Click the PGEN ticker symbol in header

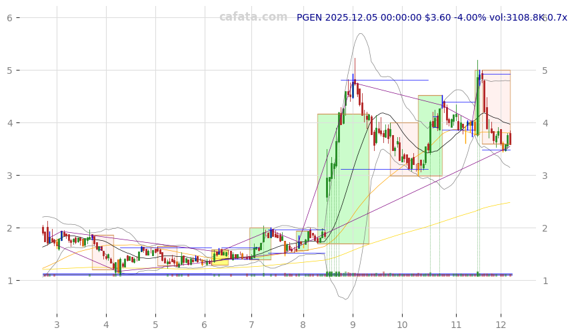click(309, 17)
